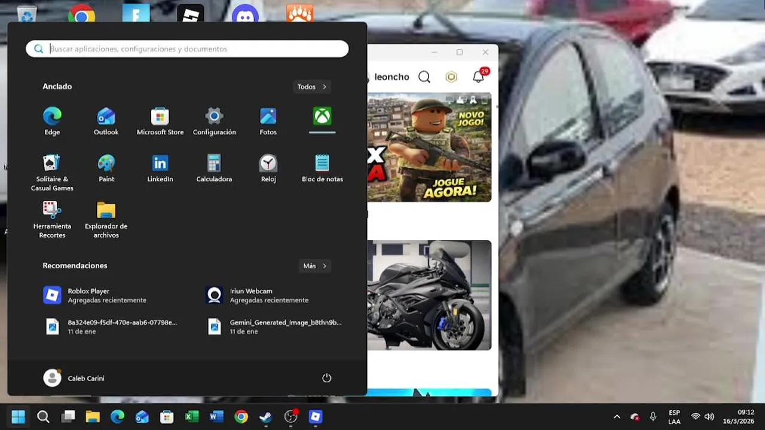Open Edge from pinned apps
Image resolution: width=765 pixels, height=430 pixels.
pyautogui.click(x=52, y=121)
